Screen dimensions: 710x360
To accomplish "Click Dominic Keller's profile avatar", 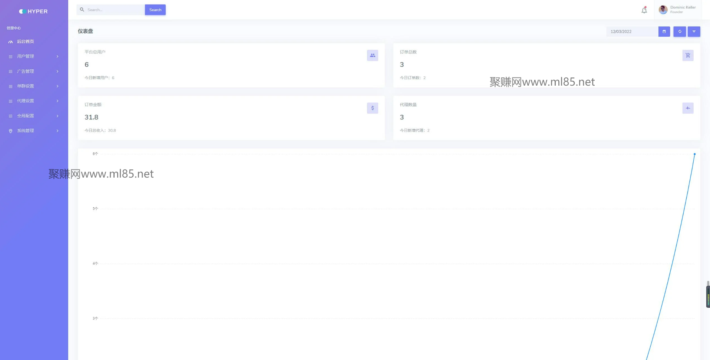I will coord(663,10).
